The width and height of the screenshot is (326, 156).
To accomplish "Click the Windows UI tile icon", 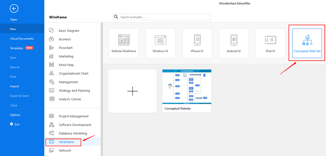I will coord(160,40).
